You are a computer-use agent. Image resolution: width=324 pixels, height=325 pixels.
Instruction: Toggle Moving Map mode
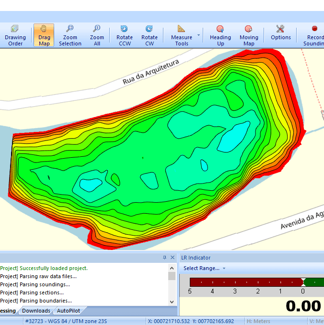pos(249,35)
